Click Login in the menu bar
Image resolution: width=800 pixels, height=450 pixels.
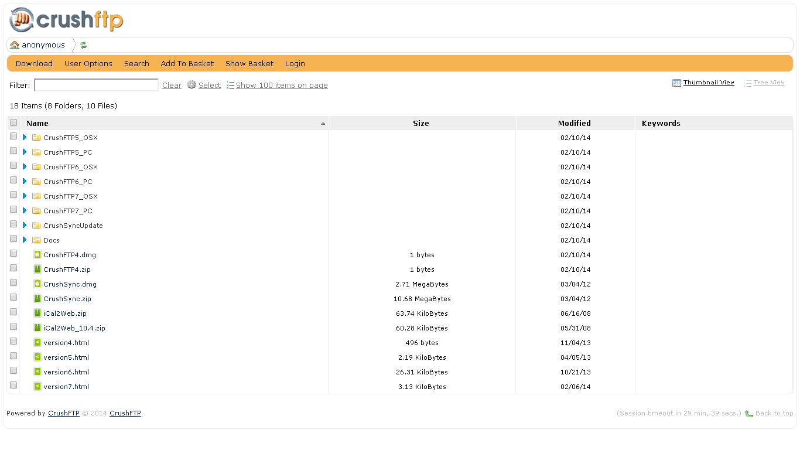coord(295,63)
